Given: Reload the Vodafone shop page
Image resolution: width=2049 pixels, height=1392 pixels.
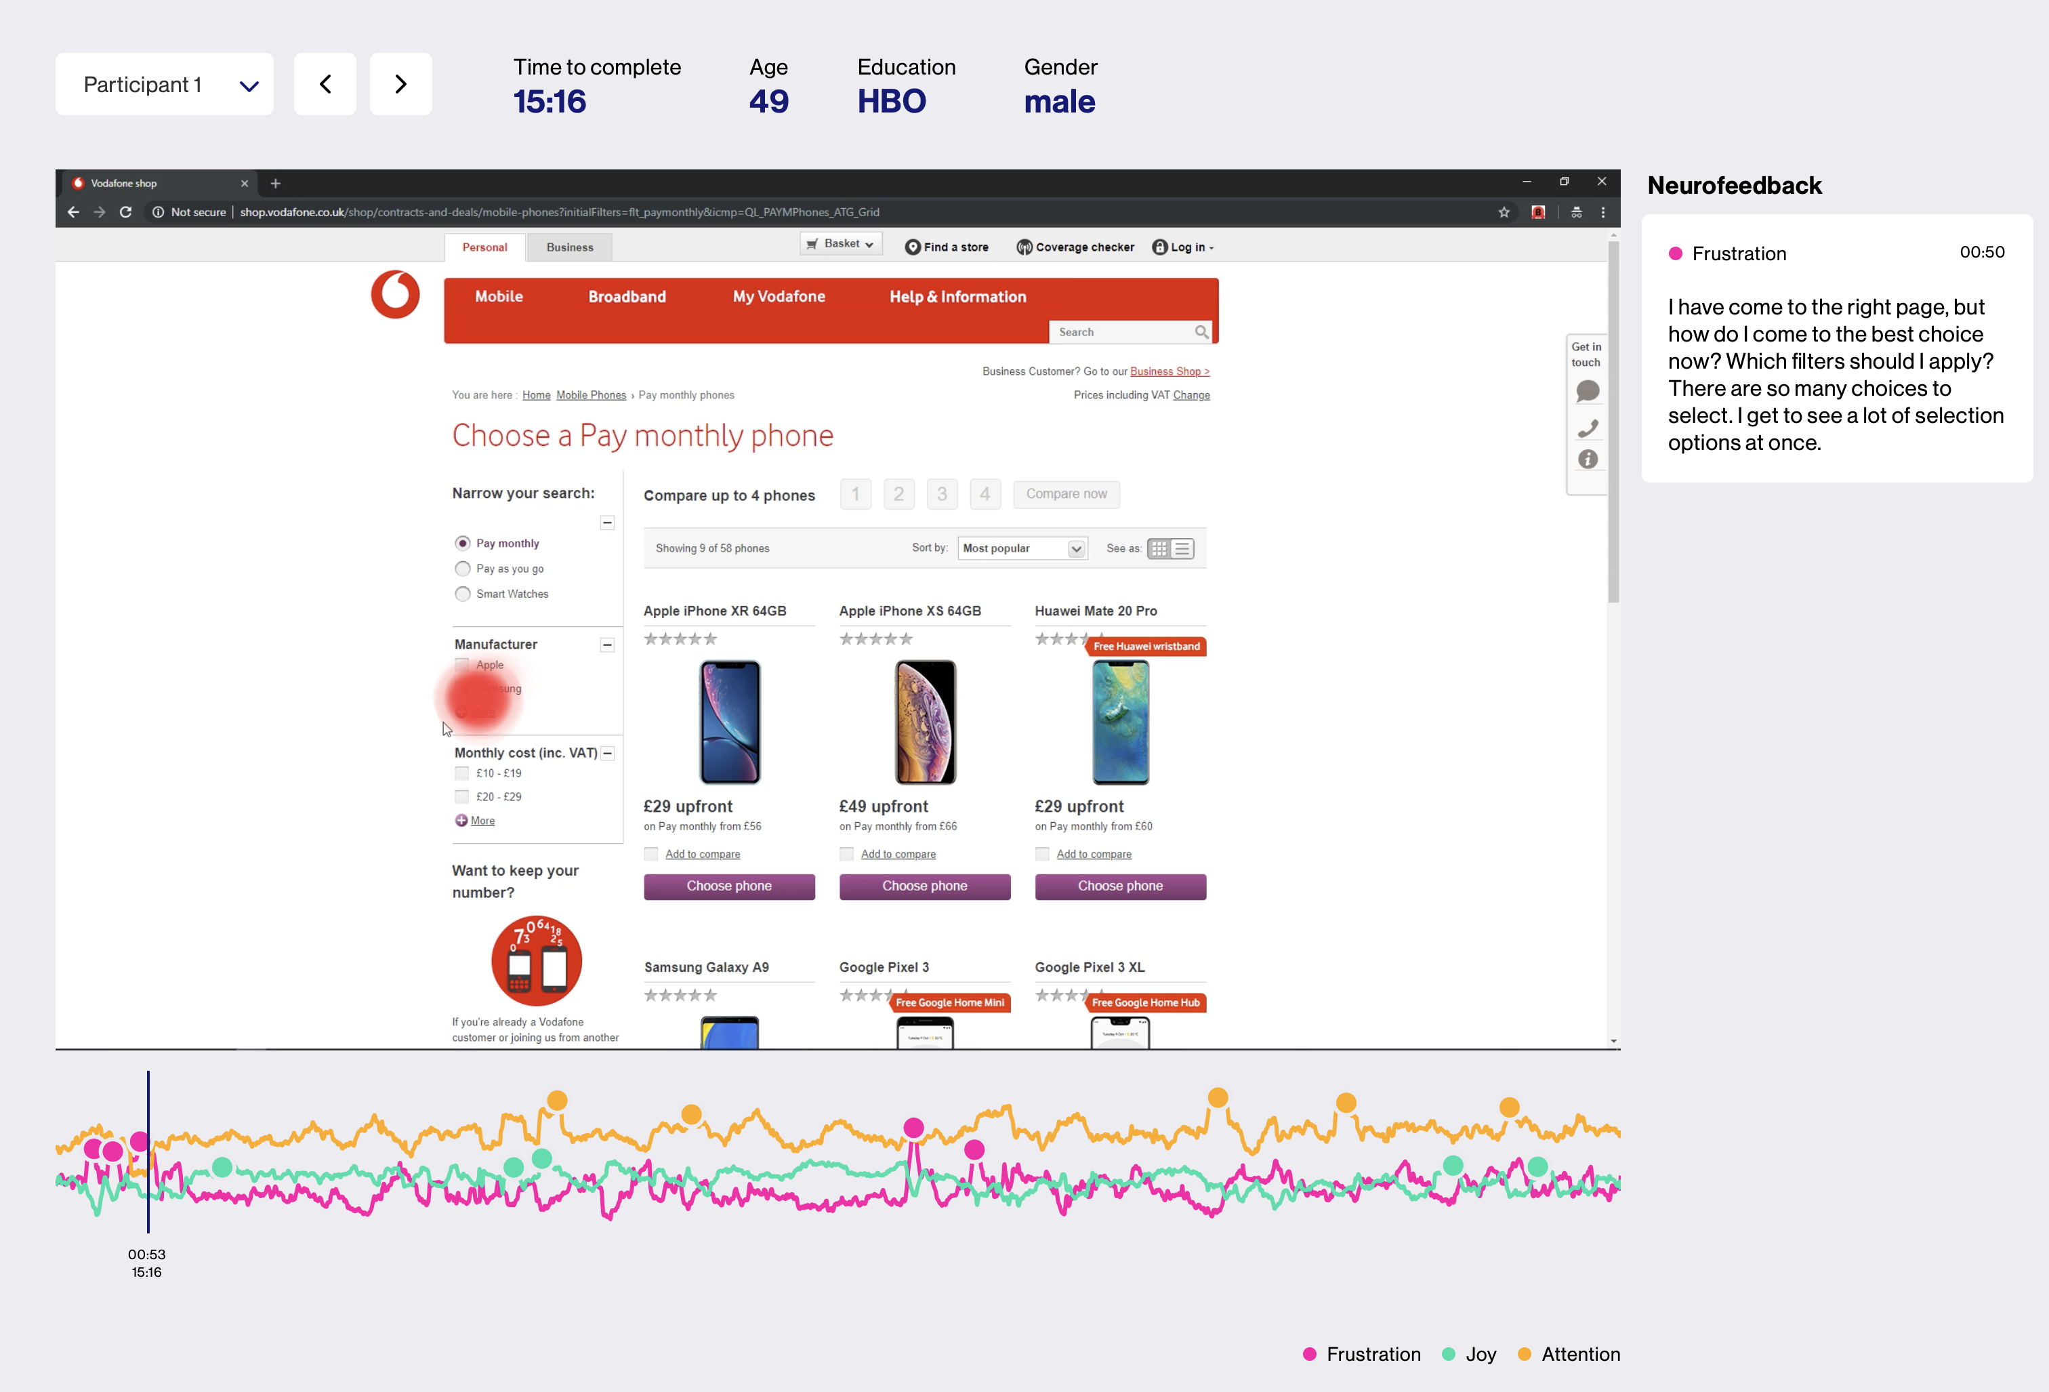Looking at the screenshot, I should 125,211.
